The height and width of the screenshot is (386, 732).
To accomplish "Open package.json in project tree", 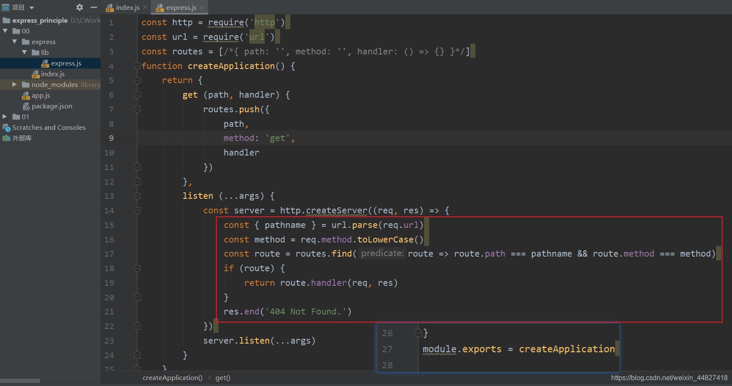I will coord(52,106).
